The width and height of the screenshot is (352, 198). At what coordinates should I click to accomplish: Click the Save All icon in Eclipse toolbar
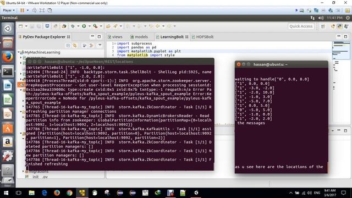click(x=39, y=26)
